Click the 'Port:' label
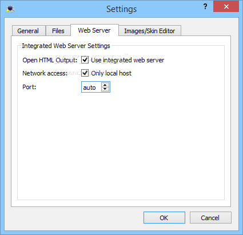This screenshot has height=235, width=243. 29,87
